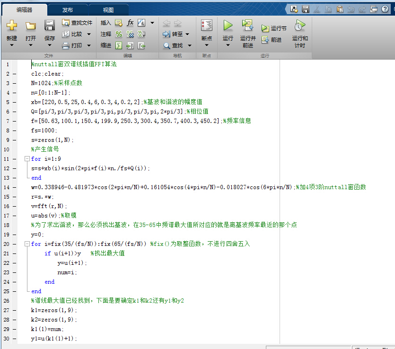The width and height of the screenshot is (395, 349).
Task: Click the help question mark icon
Action: [385, 9]
